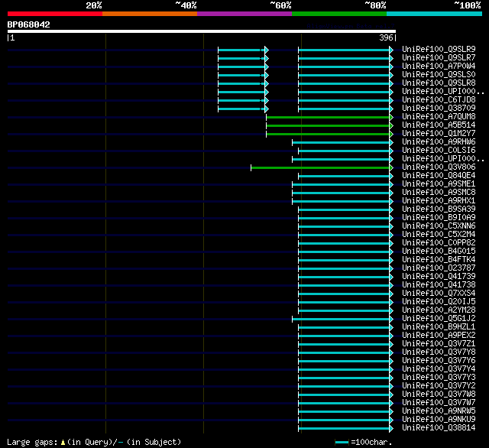
Task: Open hit UniRef100_A9NKU9
Action: tap(439, 420)
